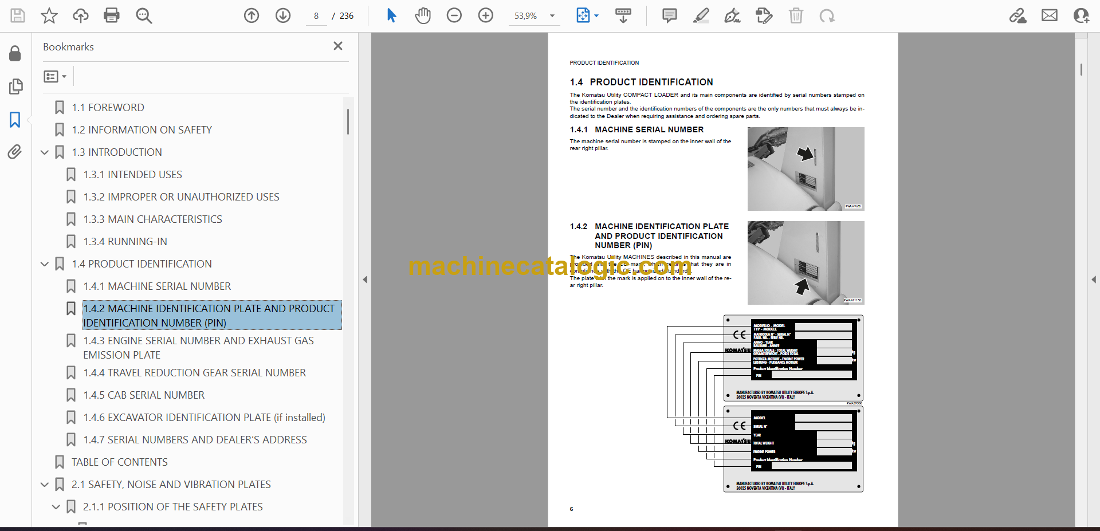Open the security lock panel

(15, 54)
